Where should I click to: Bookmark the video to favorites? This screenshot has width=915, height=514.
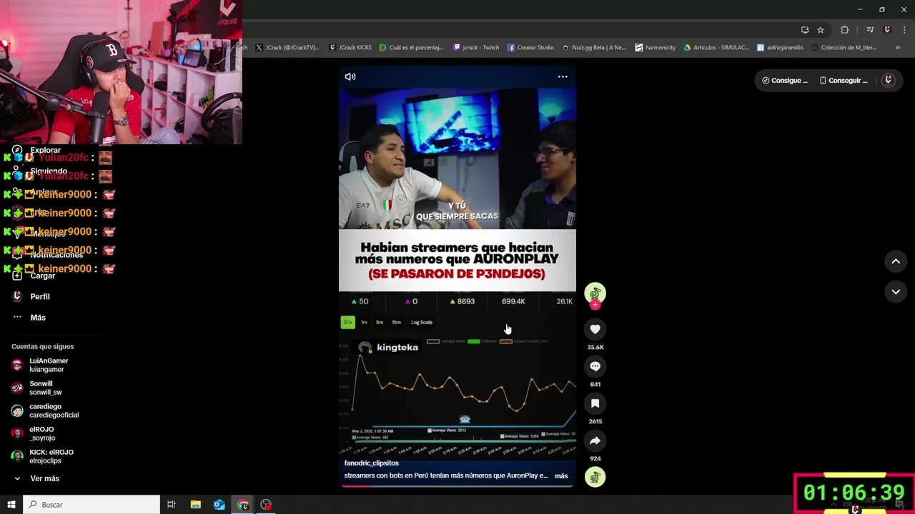coord(595,403)
